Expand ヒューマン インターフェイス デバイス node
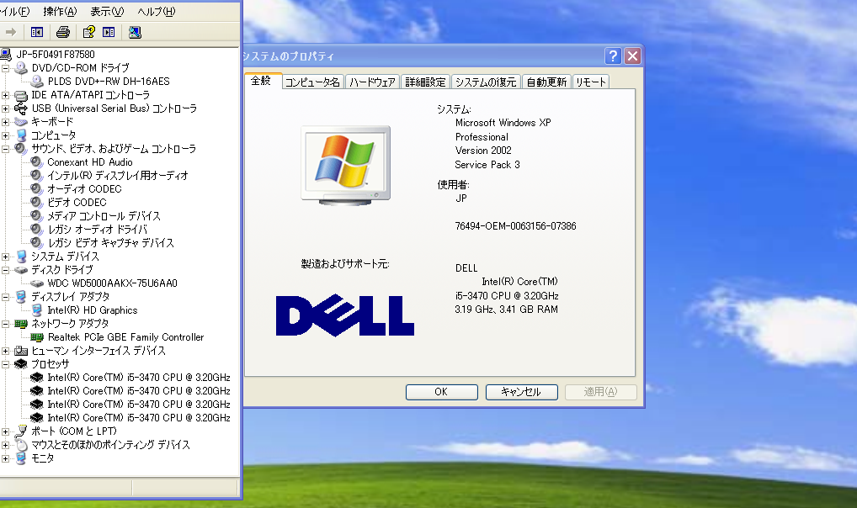The height and width of the screenshot is (508, 857). pyautogui.click(x=5, y=351)
